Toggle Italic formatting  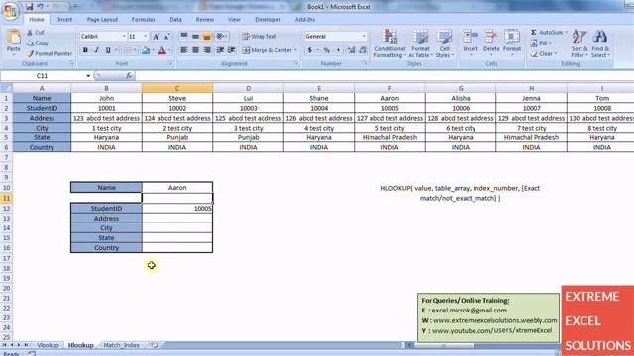[97, 50]
